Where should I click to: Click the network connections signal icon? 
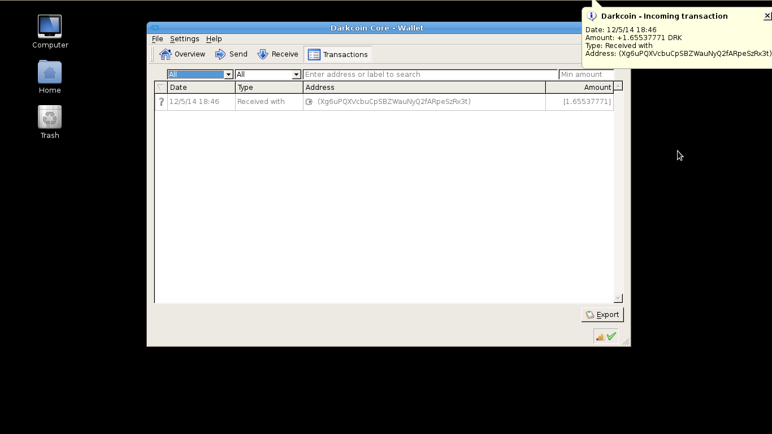click(x=600, y=337)
